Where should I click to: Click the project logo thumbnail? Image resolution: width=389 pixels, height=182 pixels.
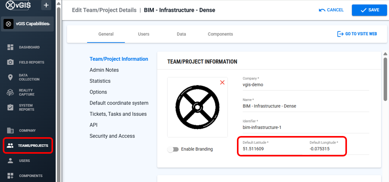[198, 107]
